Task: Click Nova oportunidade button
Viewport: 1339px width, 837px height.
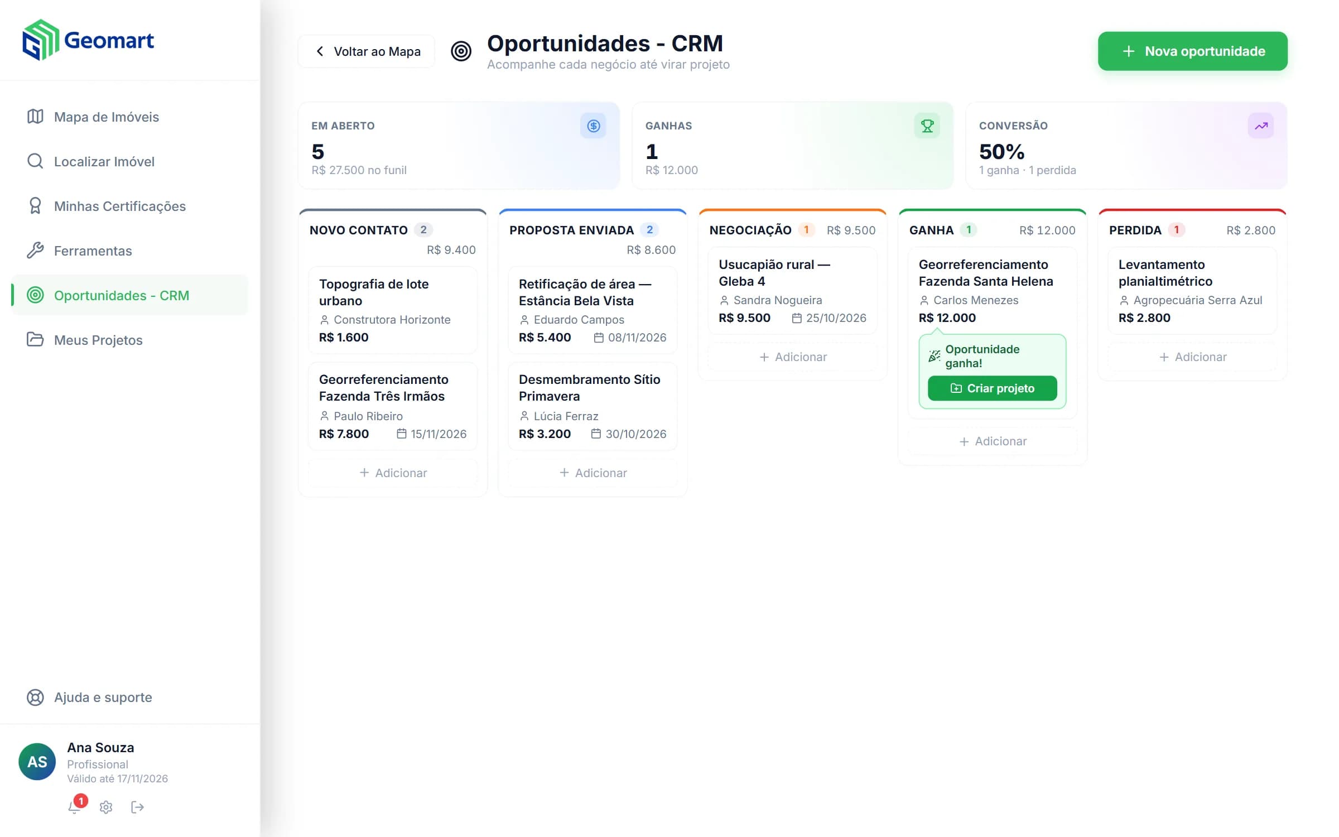Action: coord(1193,51)
